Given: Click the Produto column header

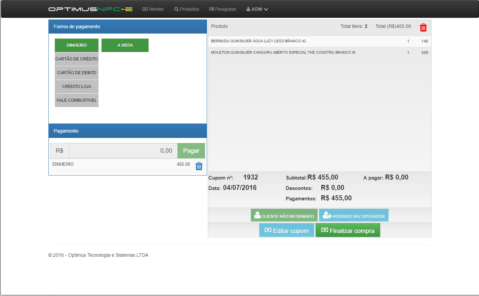Looking at the screenshot, I should coord(219,26).
